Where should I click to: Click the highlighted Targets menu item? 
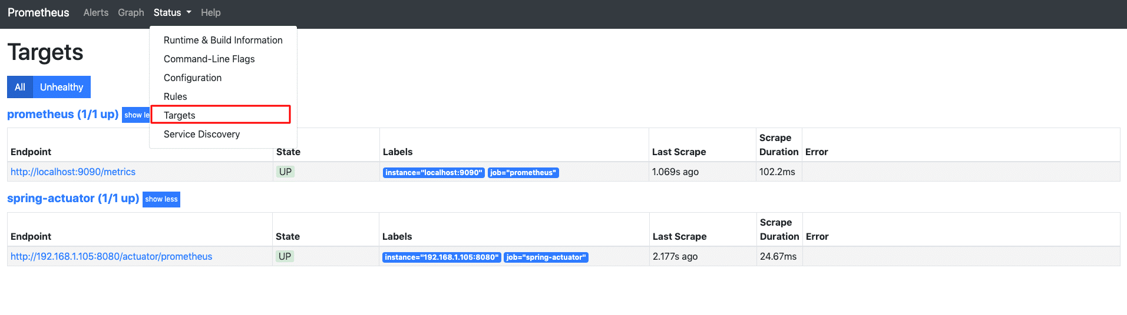point(221,115)
